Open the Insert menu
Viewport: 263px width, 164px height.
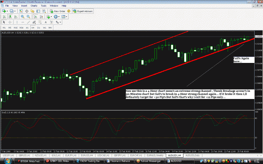point(24,6)
